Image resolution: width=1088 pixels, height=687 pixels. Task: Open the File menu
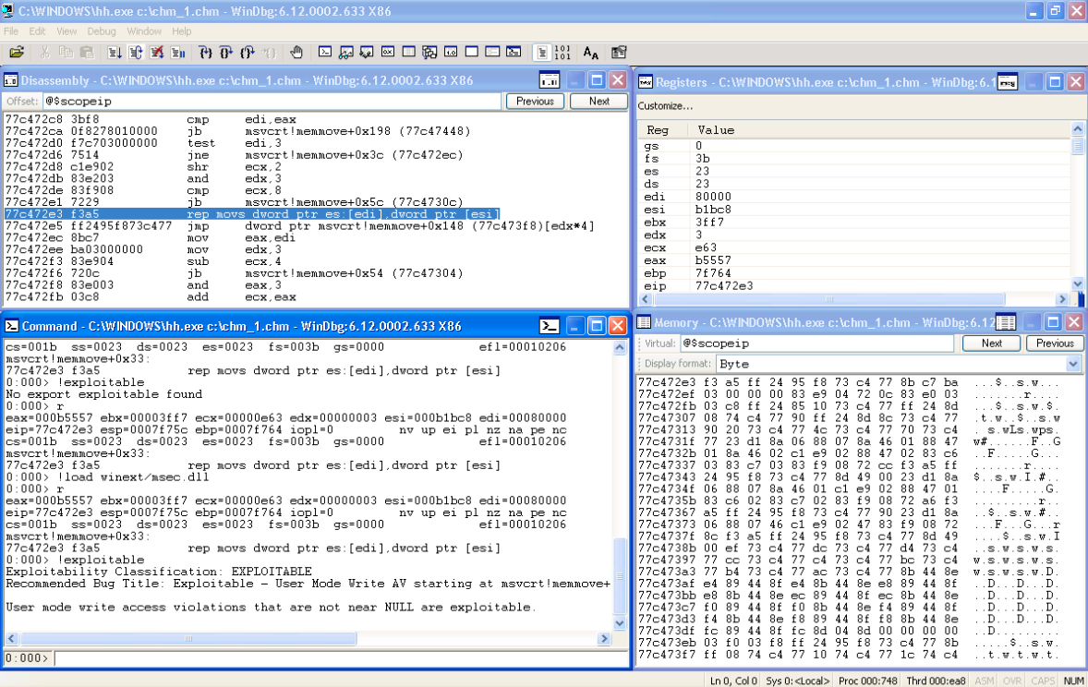tap(11, 31)
